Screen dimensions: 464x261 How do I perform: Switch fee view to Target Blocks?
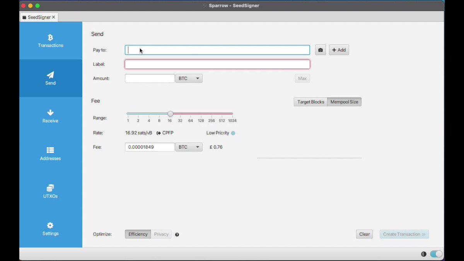(310, 102)
